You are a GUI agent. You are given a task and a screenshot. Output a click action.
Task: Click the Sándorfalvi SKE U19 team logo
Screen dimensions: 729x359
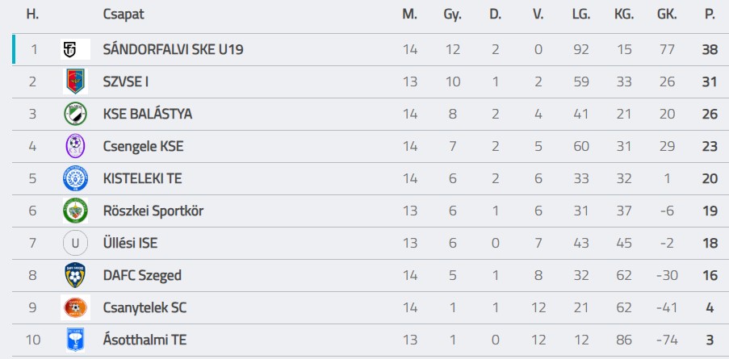75,49
